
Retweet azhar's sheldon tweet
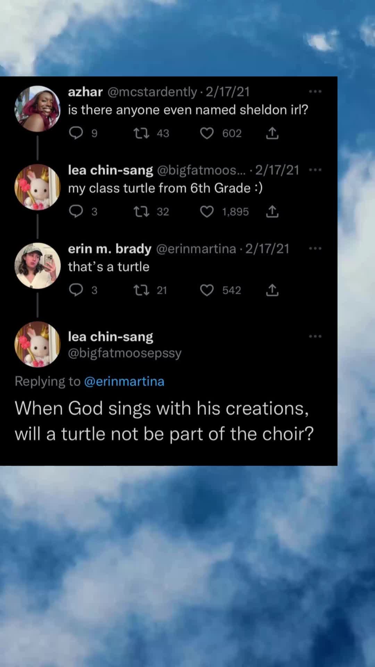(x=142, y=133)
